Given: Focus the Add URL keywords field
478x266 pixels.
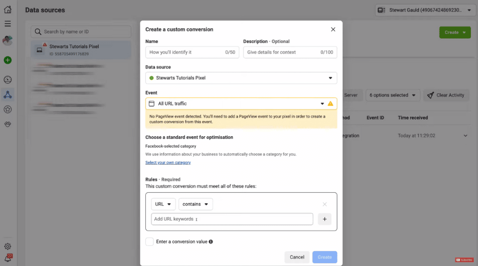Looking at the screenshot, I should pos(232,219).
